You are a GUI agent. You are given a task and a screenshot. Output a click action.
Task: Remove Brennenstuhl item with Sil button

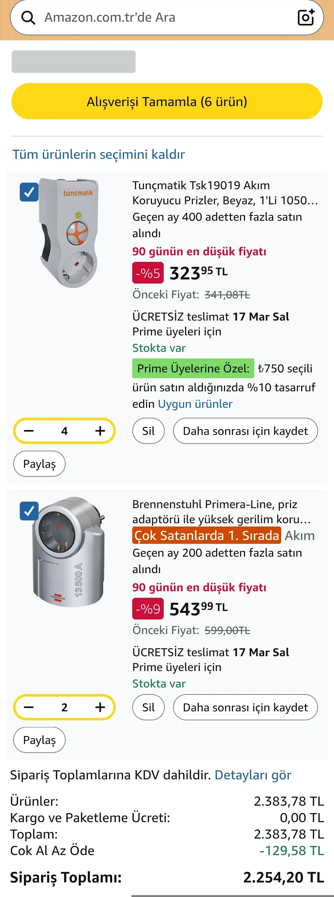click(x=148, y=707)
